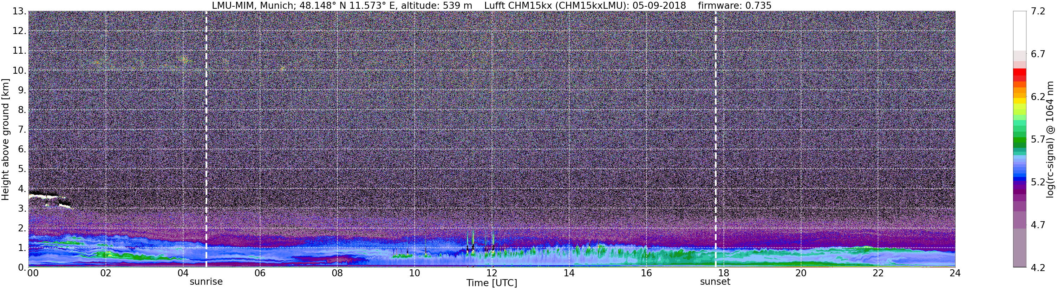This screenshot has width=1057, height=290.
Task: Click the 'sunrise' label below the time axis
Action: pos(206,282)
